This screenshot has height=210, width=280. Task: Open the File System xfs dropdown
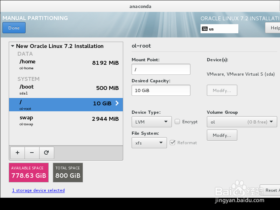(149, 143)
